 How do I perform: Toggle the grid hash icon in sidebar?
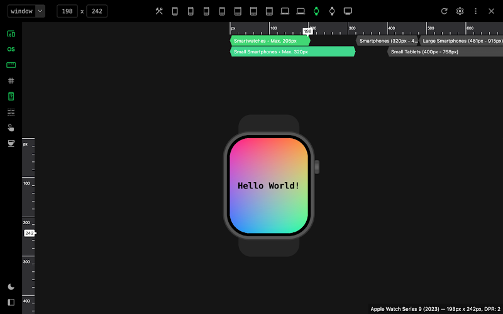(x=11, y=81)
